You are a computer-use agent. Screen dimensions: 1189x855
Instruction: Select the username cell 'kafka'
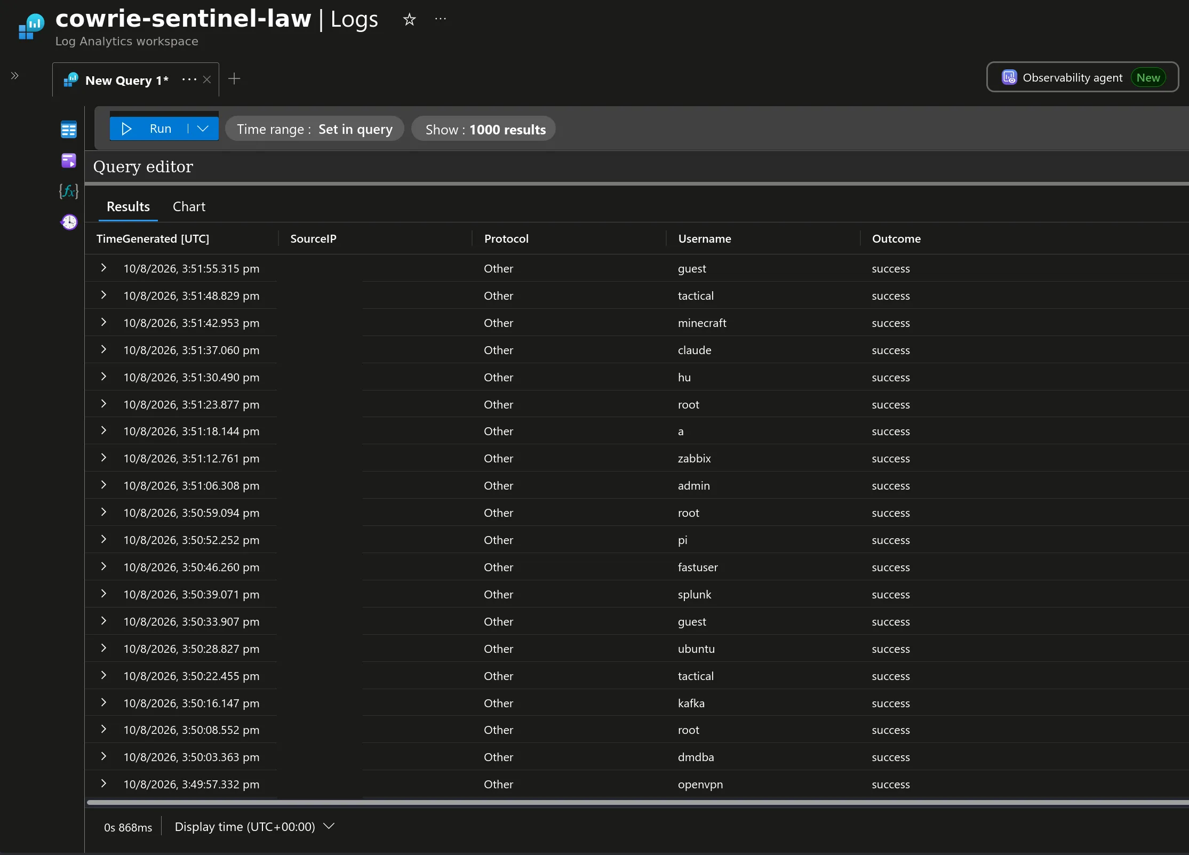pos(691,704)
